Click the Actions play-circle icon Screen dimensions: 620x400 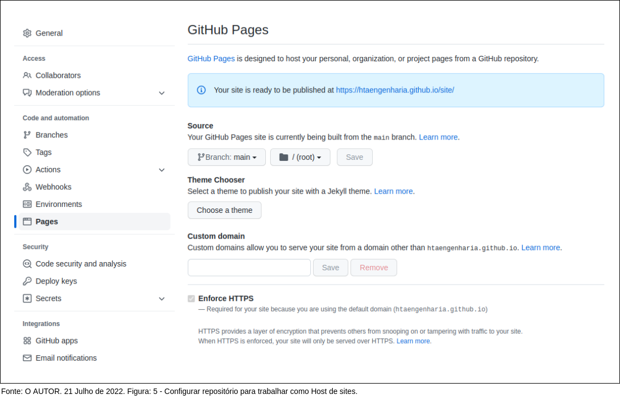click(x=27, y=170)
